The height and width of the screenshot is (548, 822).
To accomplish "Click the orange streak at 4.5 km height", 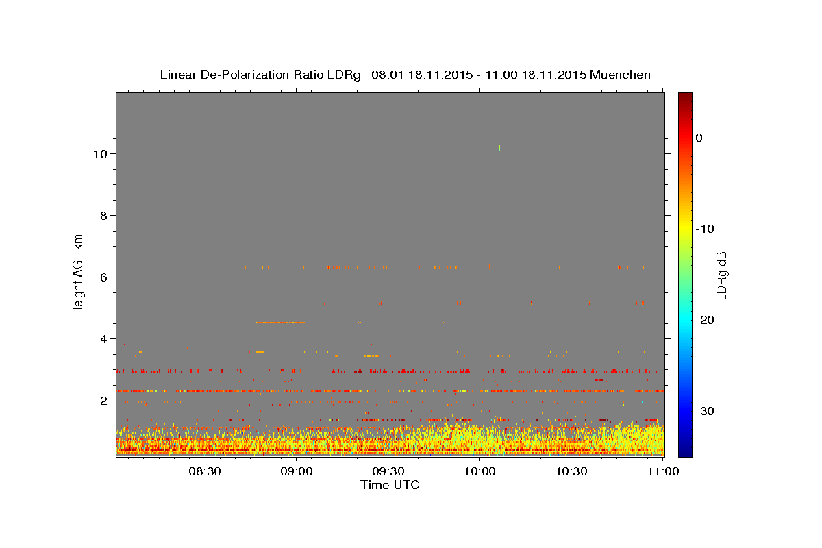I will [x=280, y=322].
